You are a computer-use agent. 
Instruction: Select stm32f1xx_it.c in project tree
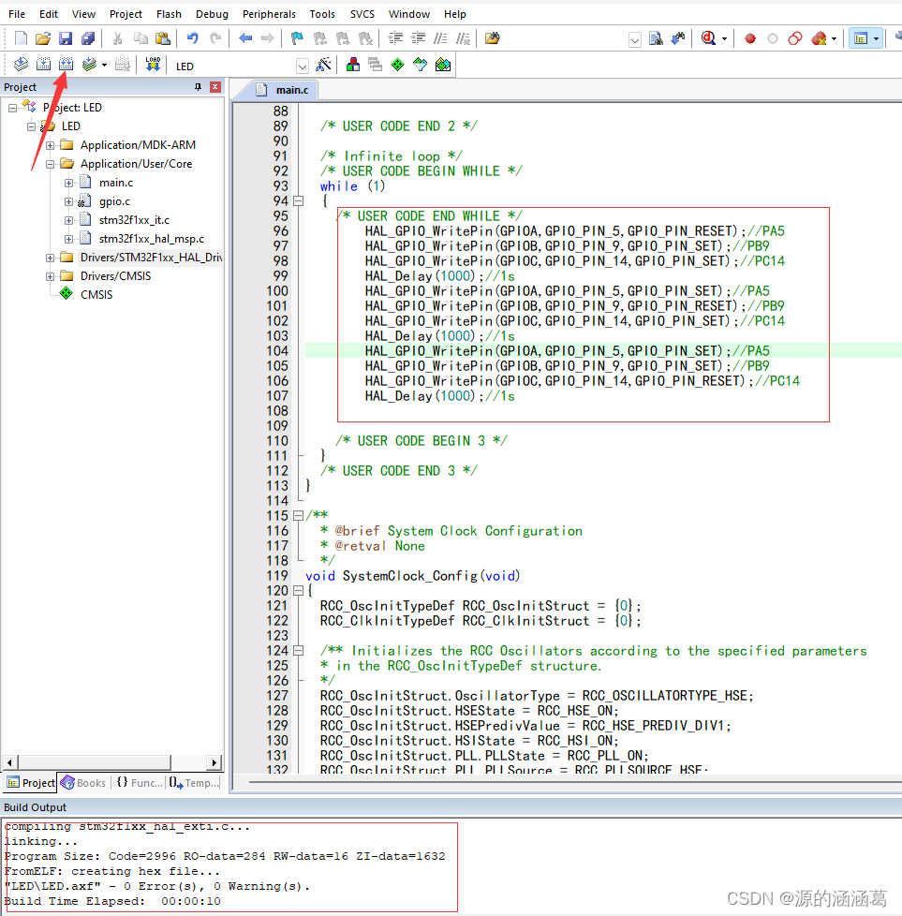(134, 220)
